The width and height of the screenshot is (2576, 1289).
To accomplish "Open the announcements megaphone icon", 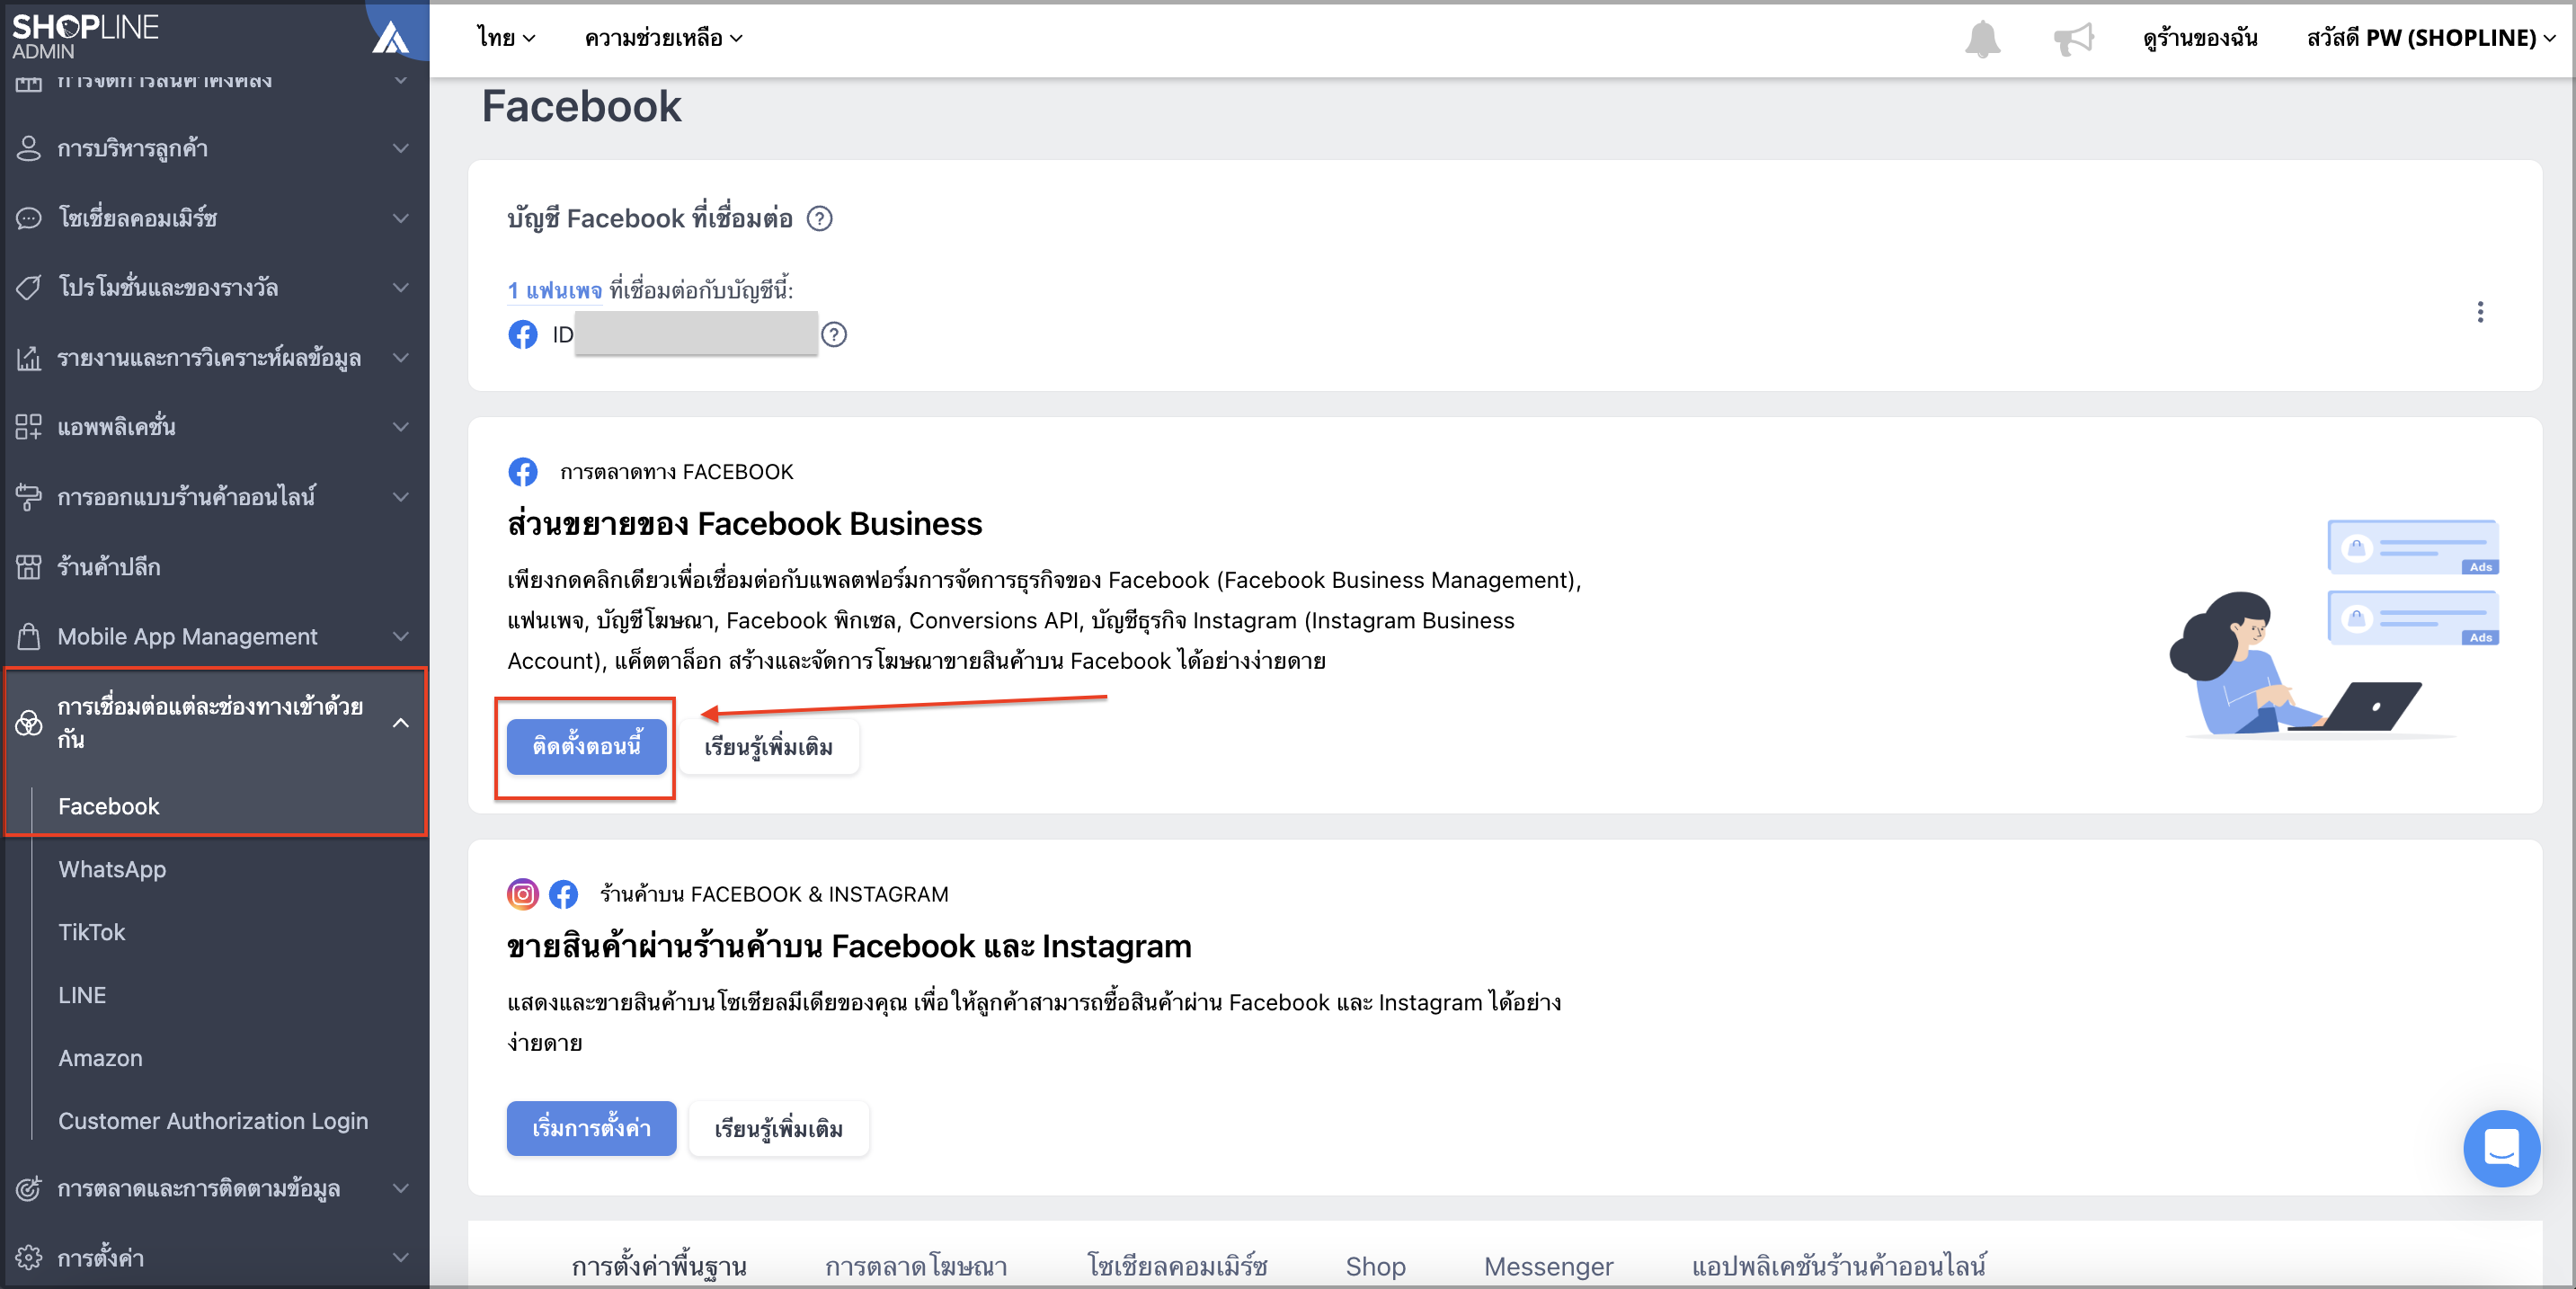I will pos(2073,39).
